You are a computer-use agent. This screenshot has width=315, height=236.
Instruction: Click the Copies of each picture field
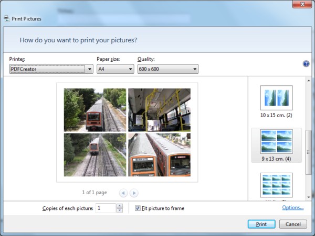106,208
